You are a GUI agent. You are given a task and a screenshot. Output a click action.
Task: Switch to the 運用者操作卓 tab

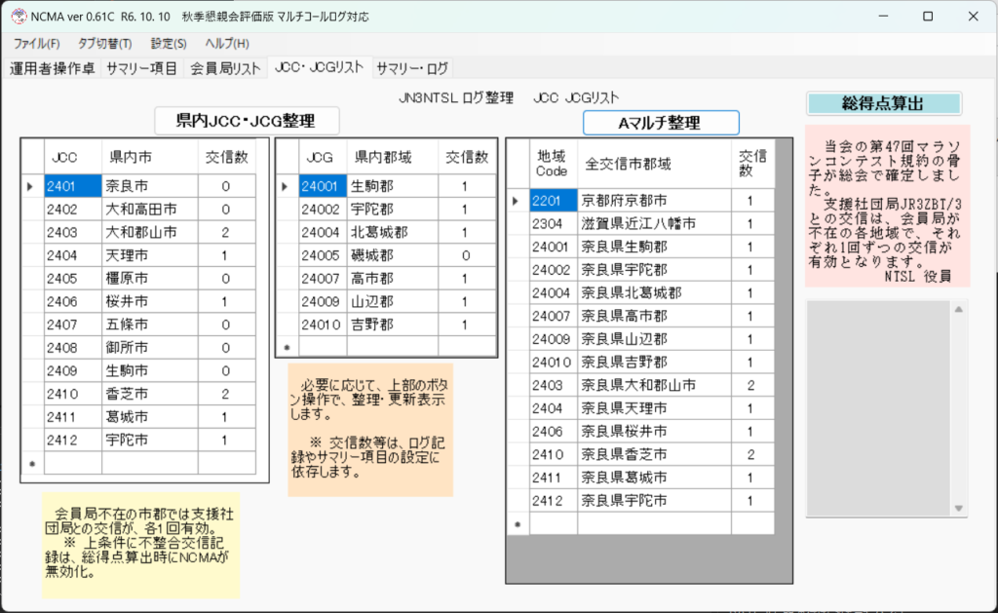pyautogui.click(x=53, y=68)
